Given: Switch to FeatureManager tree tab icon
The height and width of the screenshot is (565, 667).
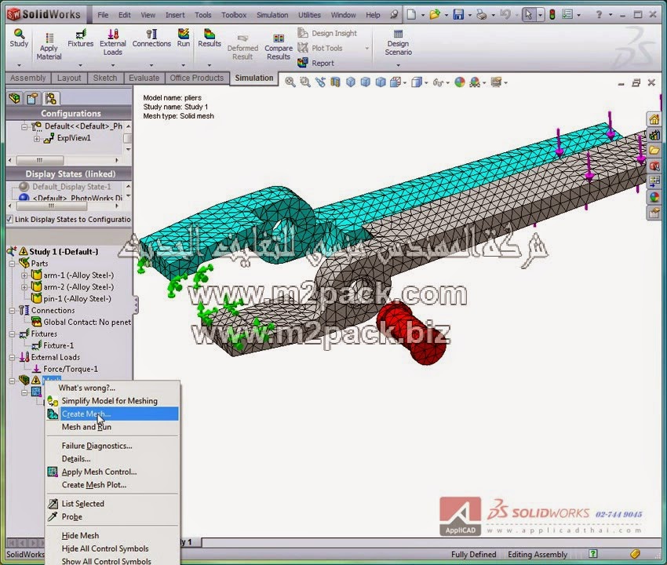Looking at the screenshot, I should pyautogui.click(x=14, y=99).
